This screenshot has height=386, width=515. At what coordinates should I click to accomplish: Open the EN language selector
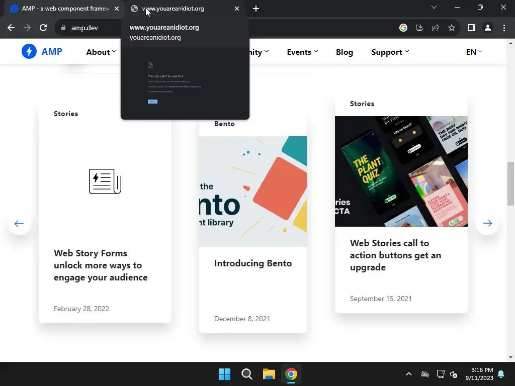point(474,52)
